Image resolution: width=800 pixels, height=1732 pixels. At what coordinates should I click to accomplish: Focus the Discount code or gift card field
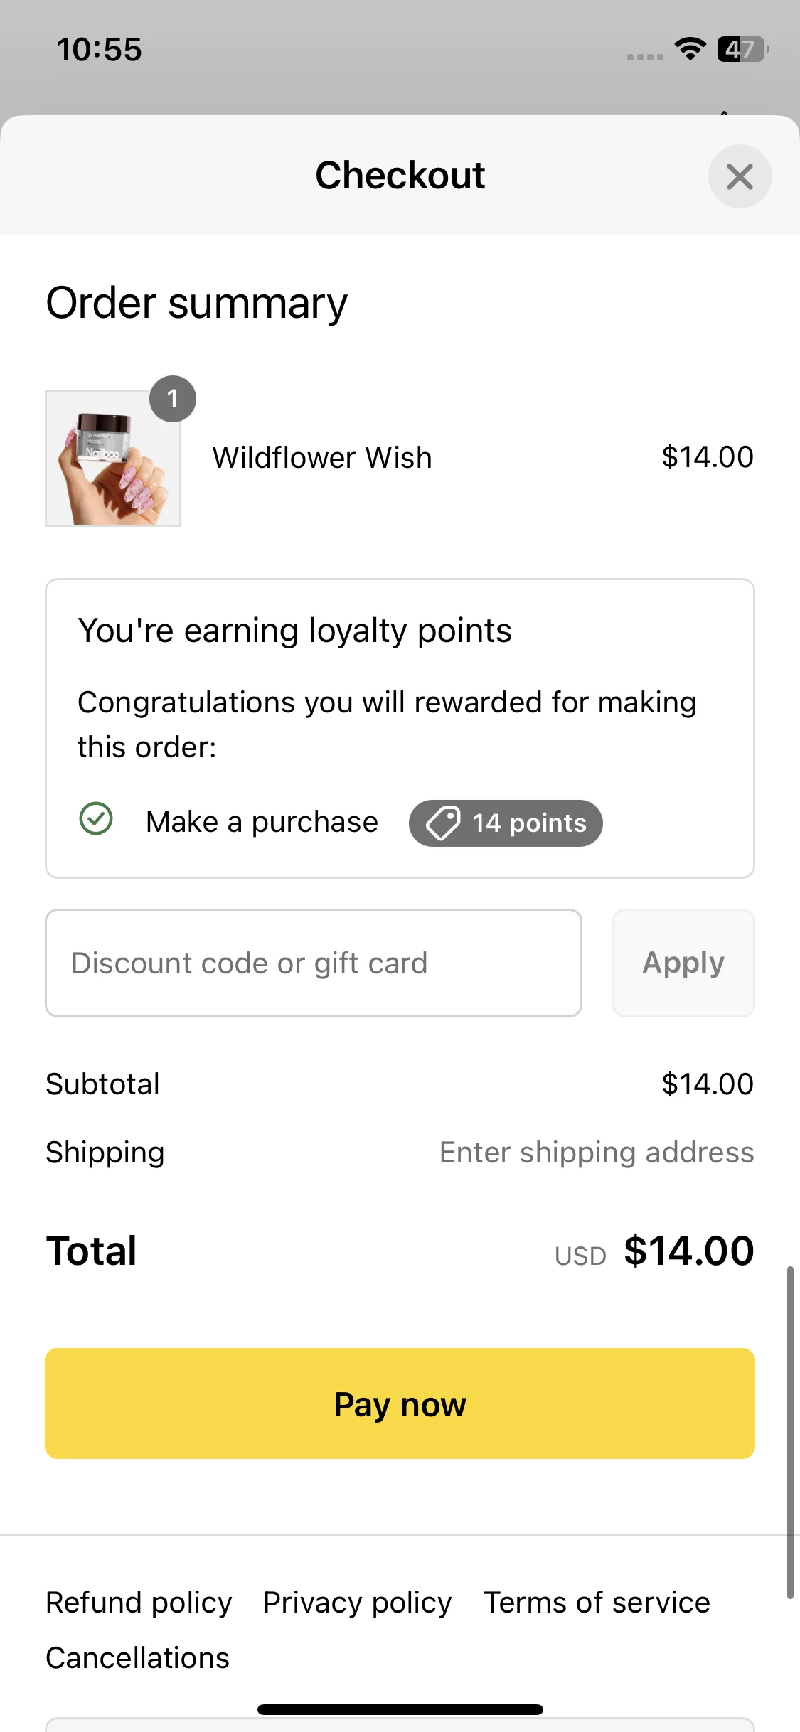[x=314, y=963]
